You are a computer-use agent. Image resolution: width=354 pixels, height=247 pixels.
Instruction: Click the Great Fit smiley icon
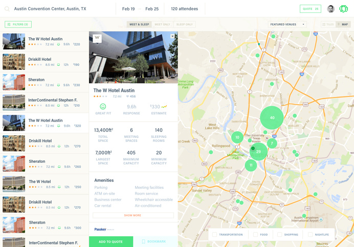(x=103, y=106)
